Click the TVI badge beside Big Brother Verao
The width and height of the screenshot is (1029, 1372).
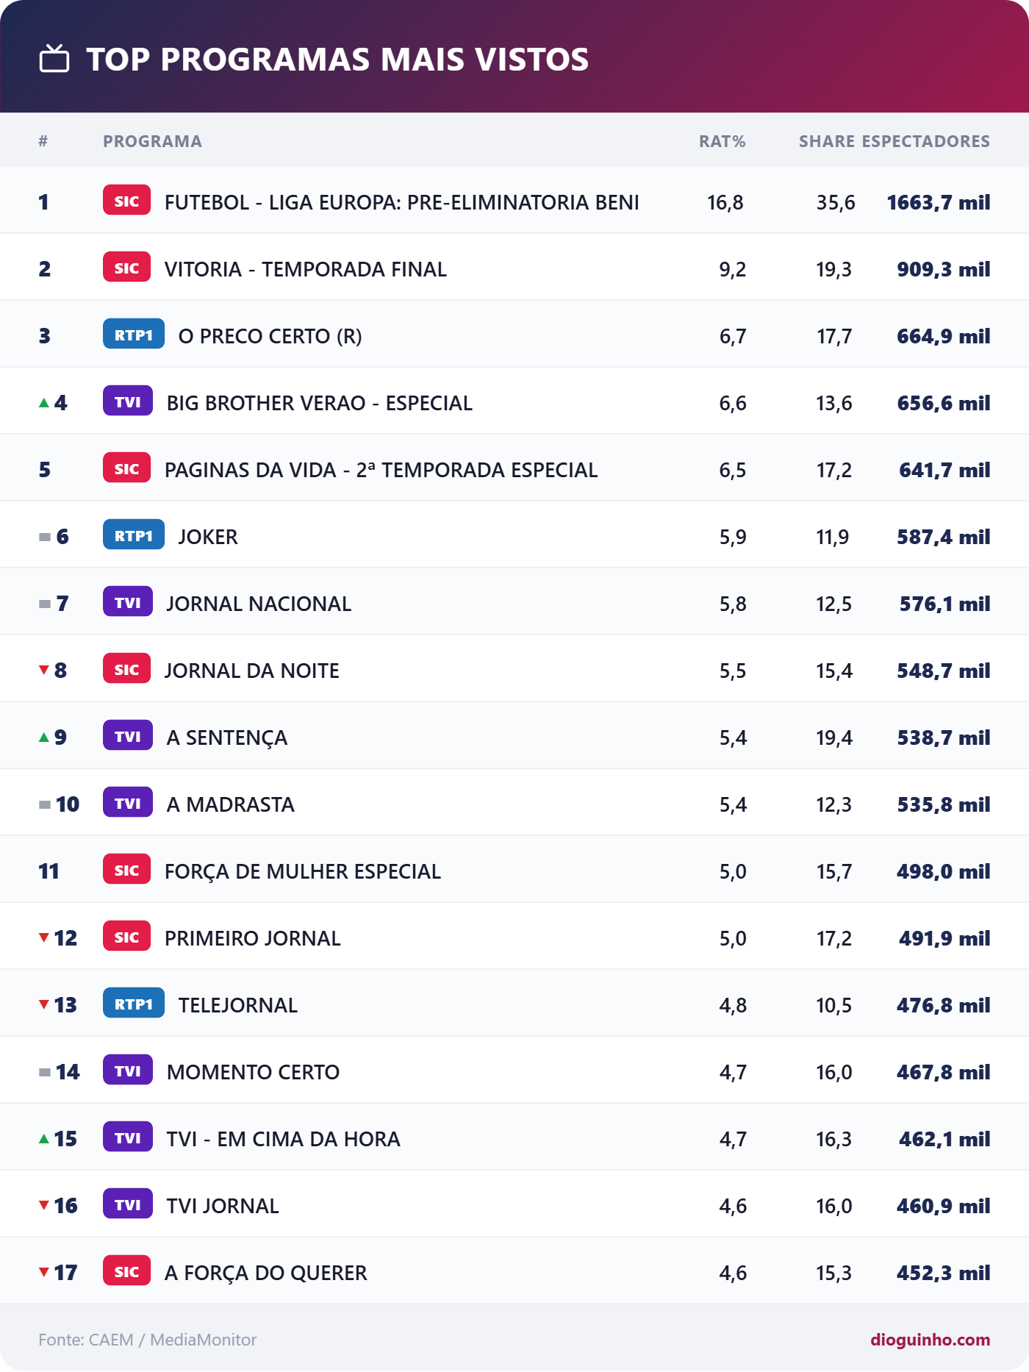click(128, 401)
